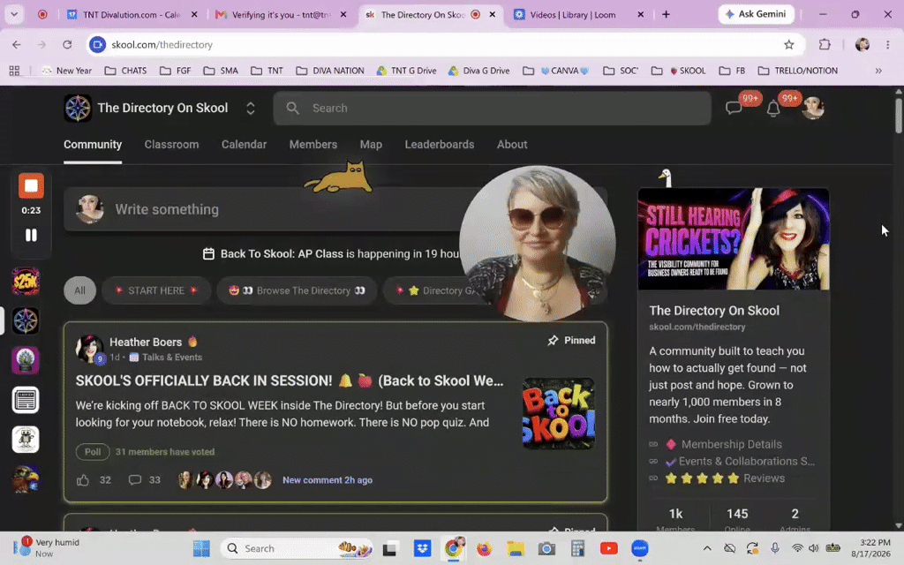
Task: Open browser extensions puzzle icon
Action: [825, 44]
